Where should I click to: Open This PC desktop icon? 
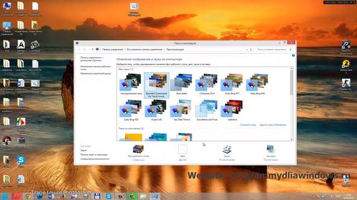point(7,9)
